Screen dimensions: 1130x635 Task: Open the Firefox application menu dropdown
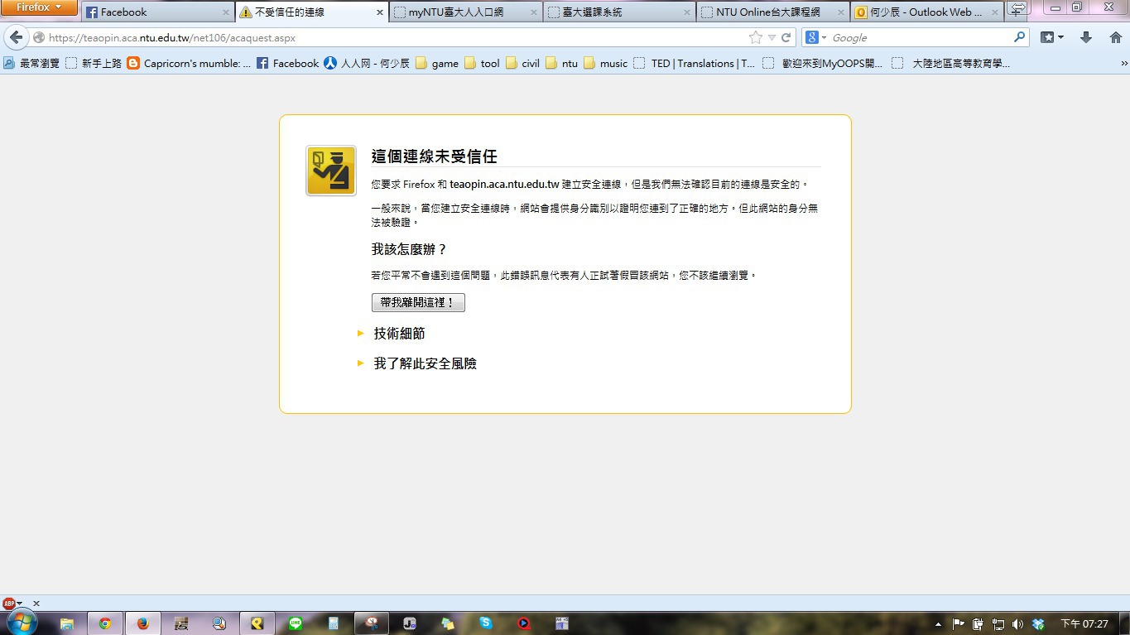coord(39,7)
